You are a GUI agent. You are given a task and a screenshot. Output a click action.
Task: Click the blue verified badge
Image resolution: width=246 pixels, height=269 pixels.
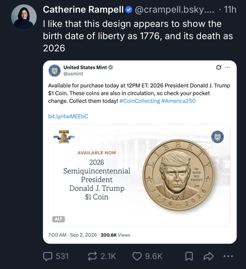(x=129, y=10)
